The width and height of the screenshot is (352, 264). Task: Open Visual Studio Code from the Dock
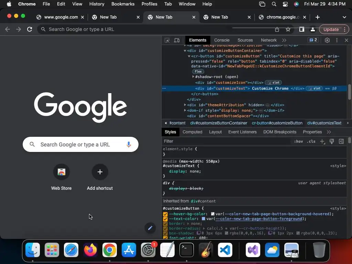pos(225,250)
